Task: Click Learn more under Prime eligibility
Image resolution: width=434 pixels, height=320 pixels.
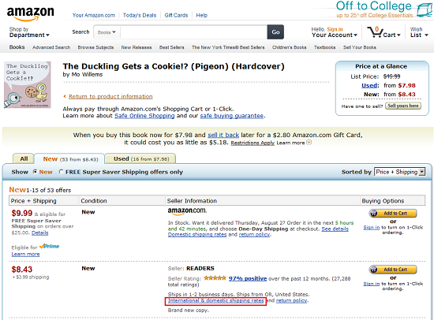Action: 25,254
